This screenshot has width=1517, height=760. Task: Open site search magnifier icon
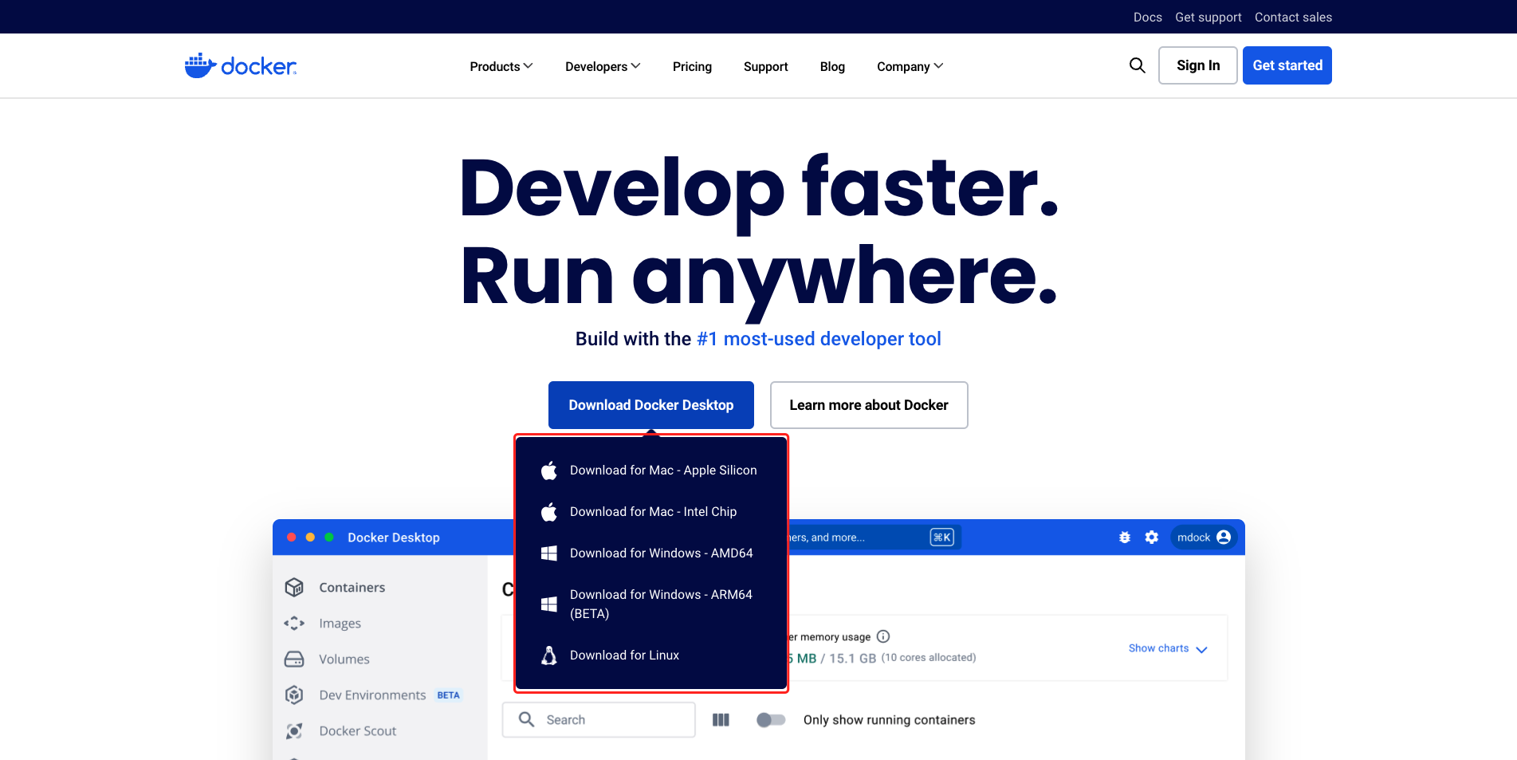click(x=1137, y=65)
